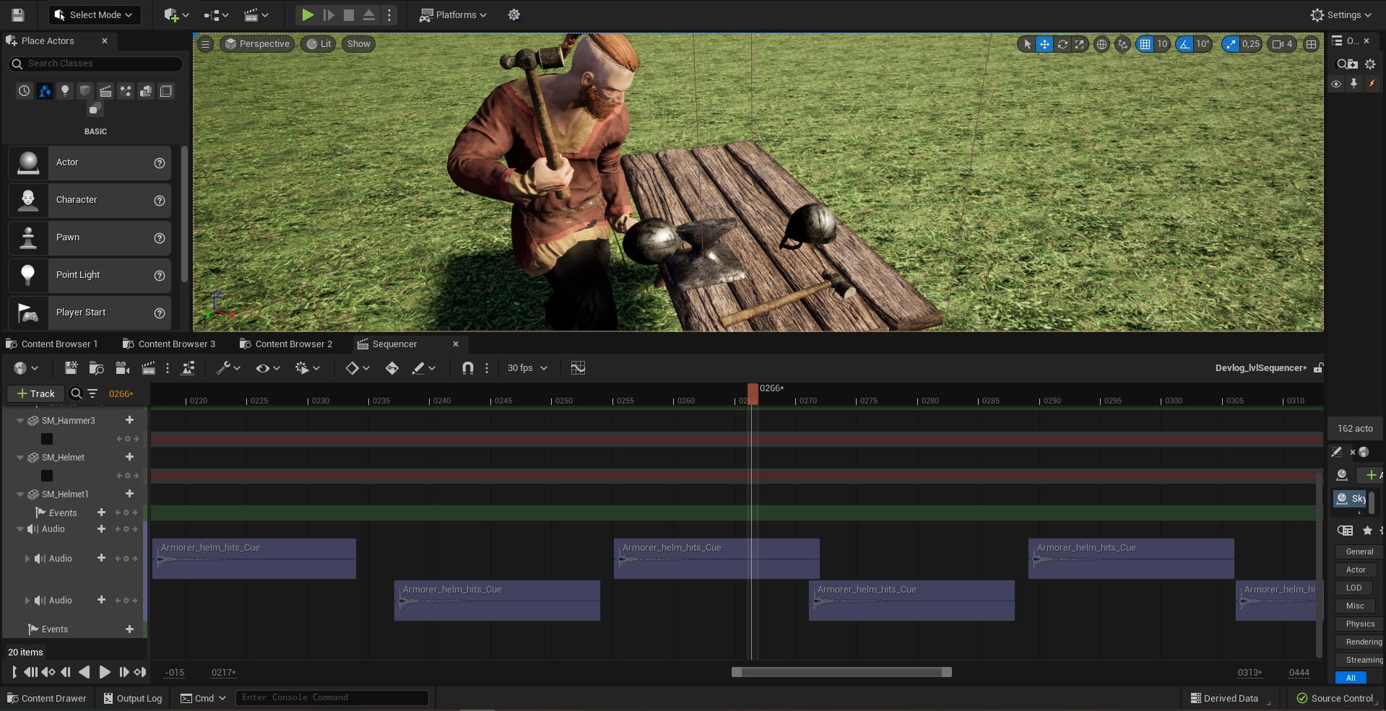This screenshot has width=1386, height=711.
Task: Toggle scale snapping in viewport
Action: pyautogui.click(x=1230, y=44)
